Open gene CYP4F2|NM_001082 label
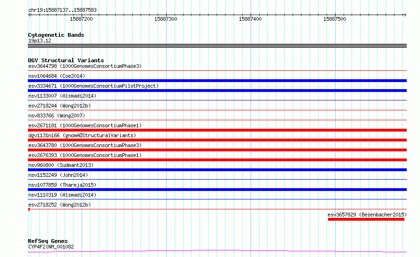The height and width of the screenshot is (257, 420). pos(51,247)
